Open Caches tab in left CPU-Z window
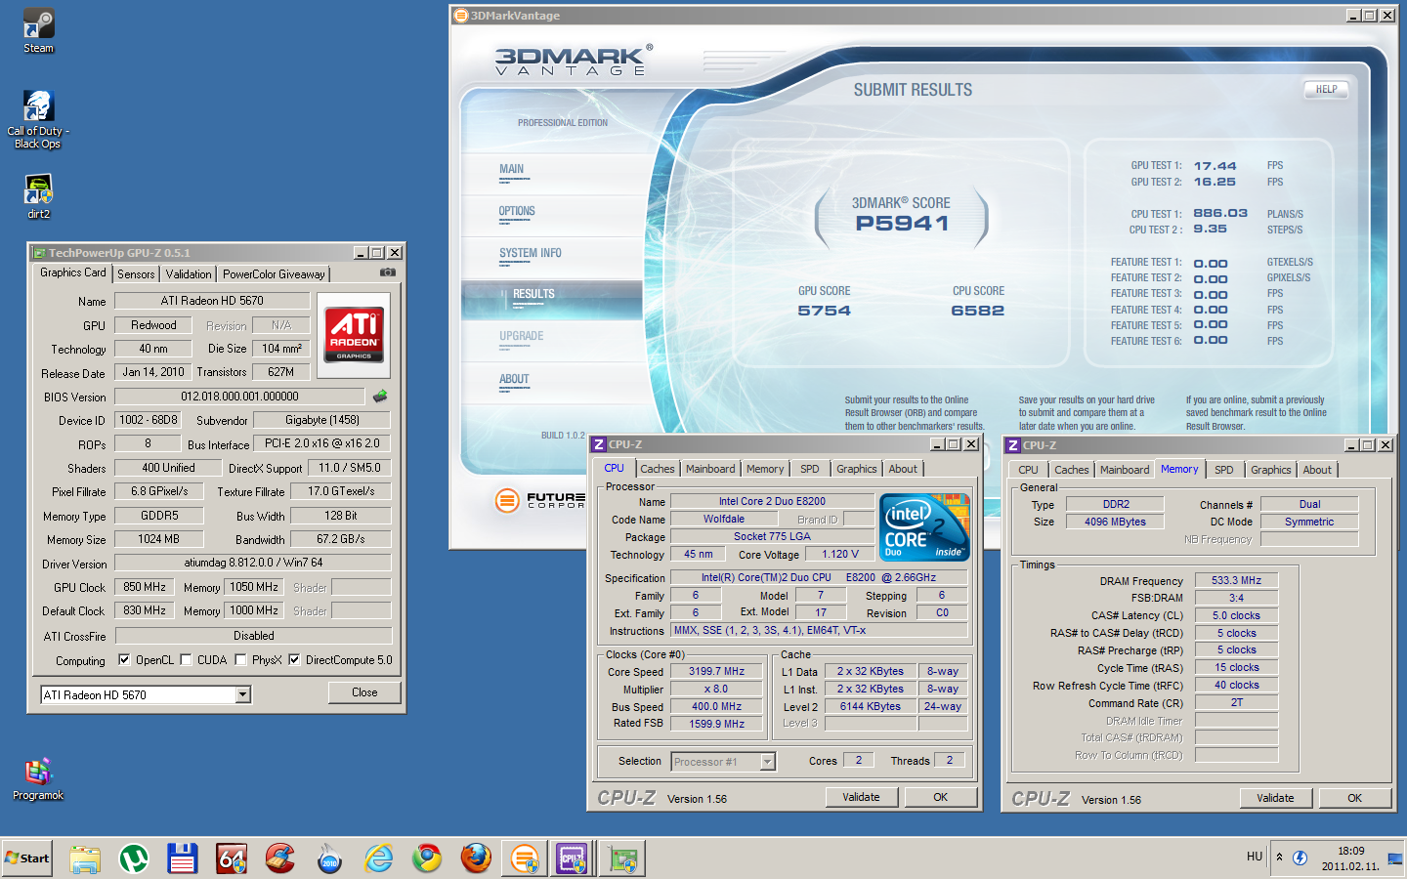The width and height of the screenshot is (1407, 879). click(658, 469)
